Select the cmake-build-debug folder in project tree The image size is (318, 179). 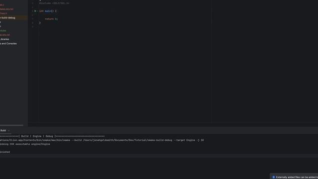7,18
